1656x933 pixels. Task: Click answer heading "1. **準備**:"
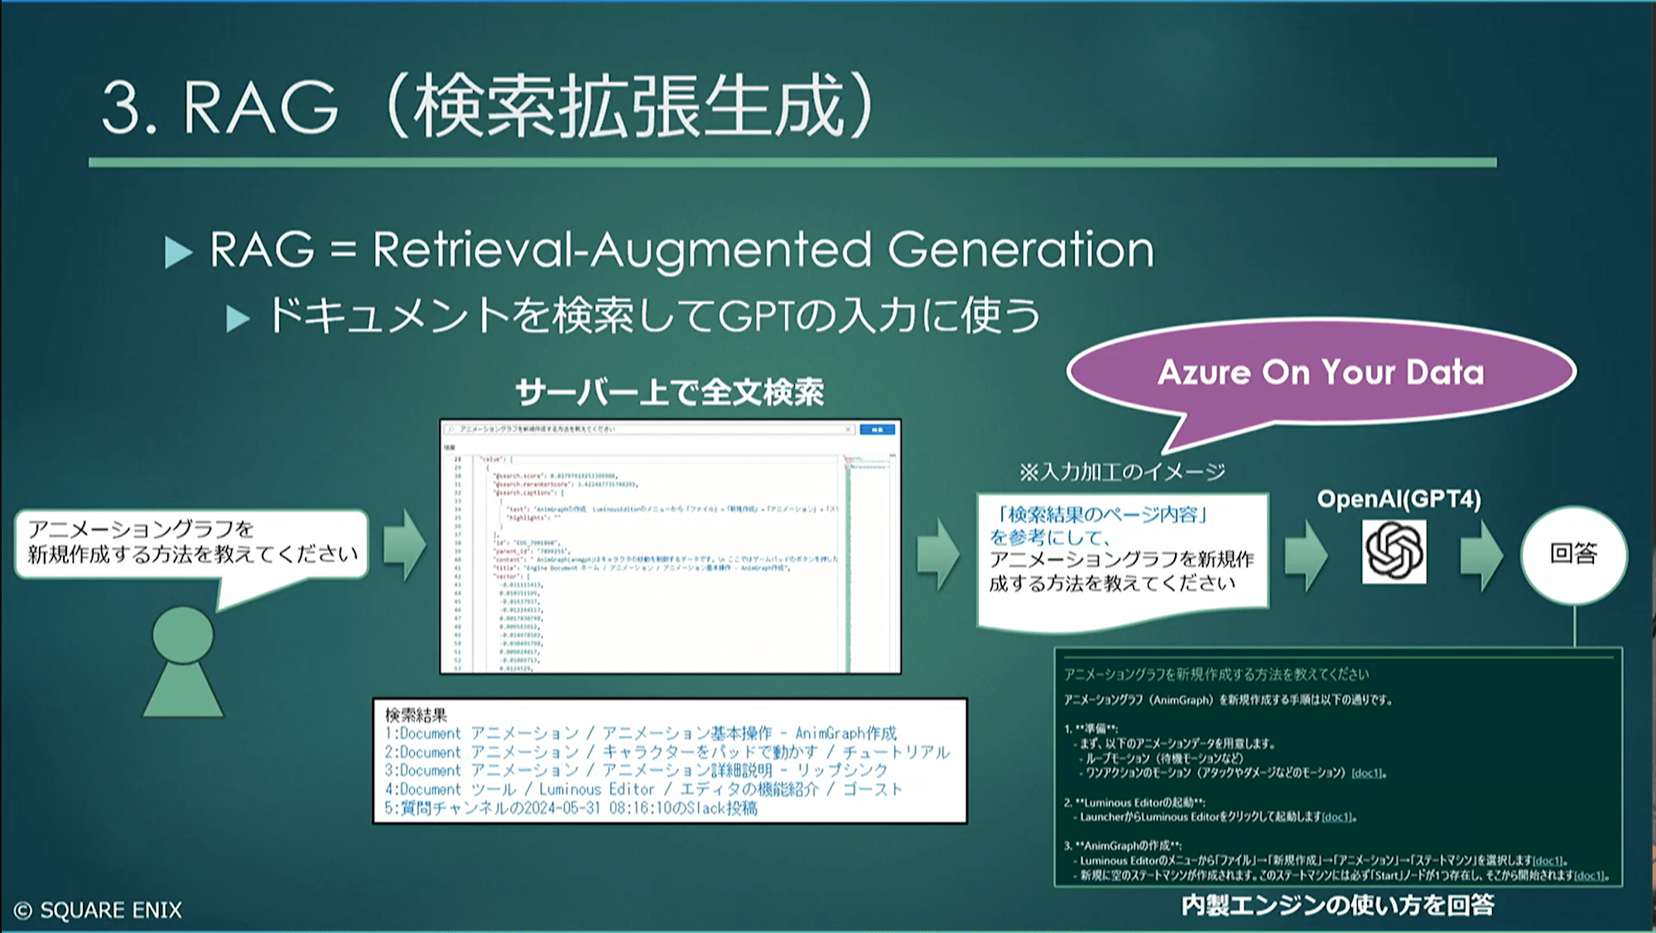pos(1092,729)
